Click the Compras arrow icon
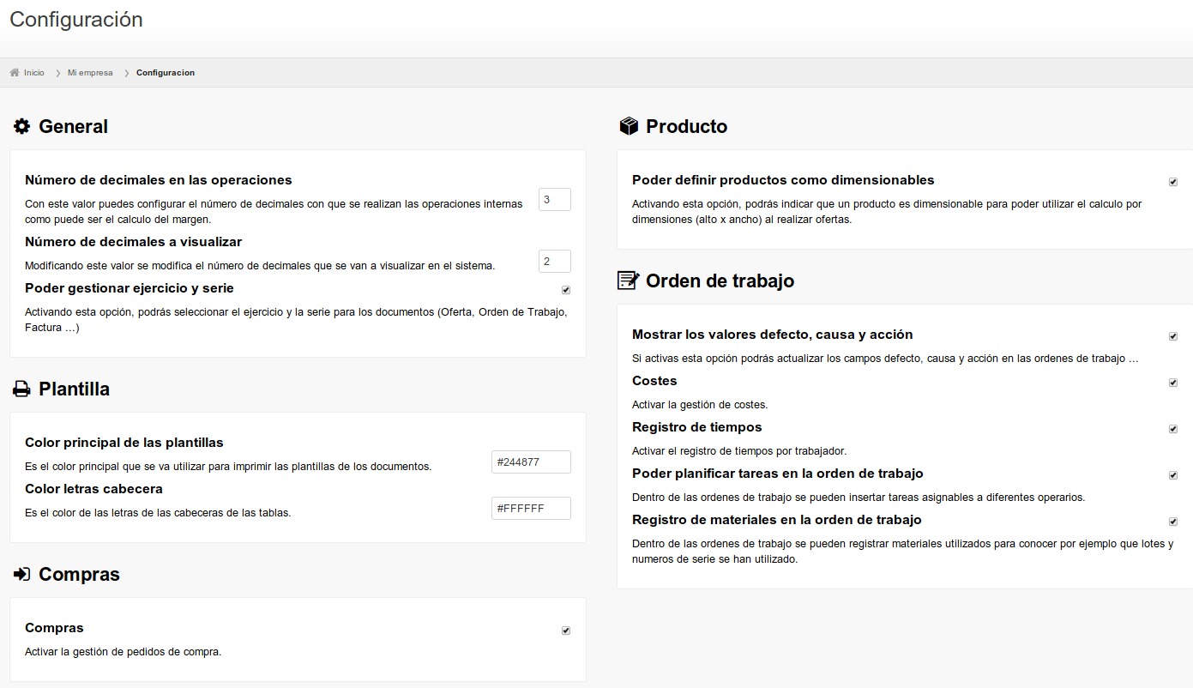This screenshot has width=1193, height=688. tap(21, 575)
